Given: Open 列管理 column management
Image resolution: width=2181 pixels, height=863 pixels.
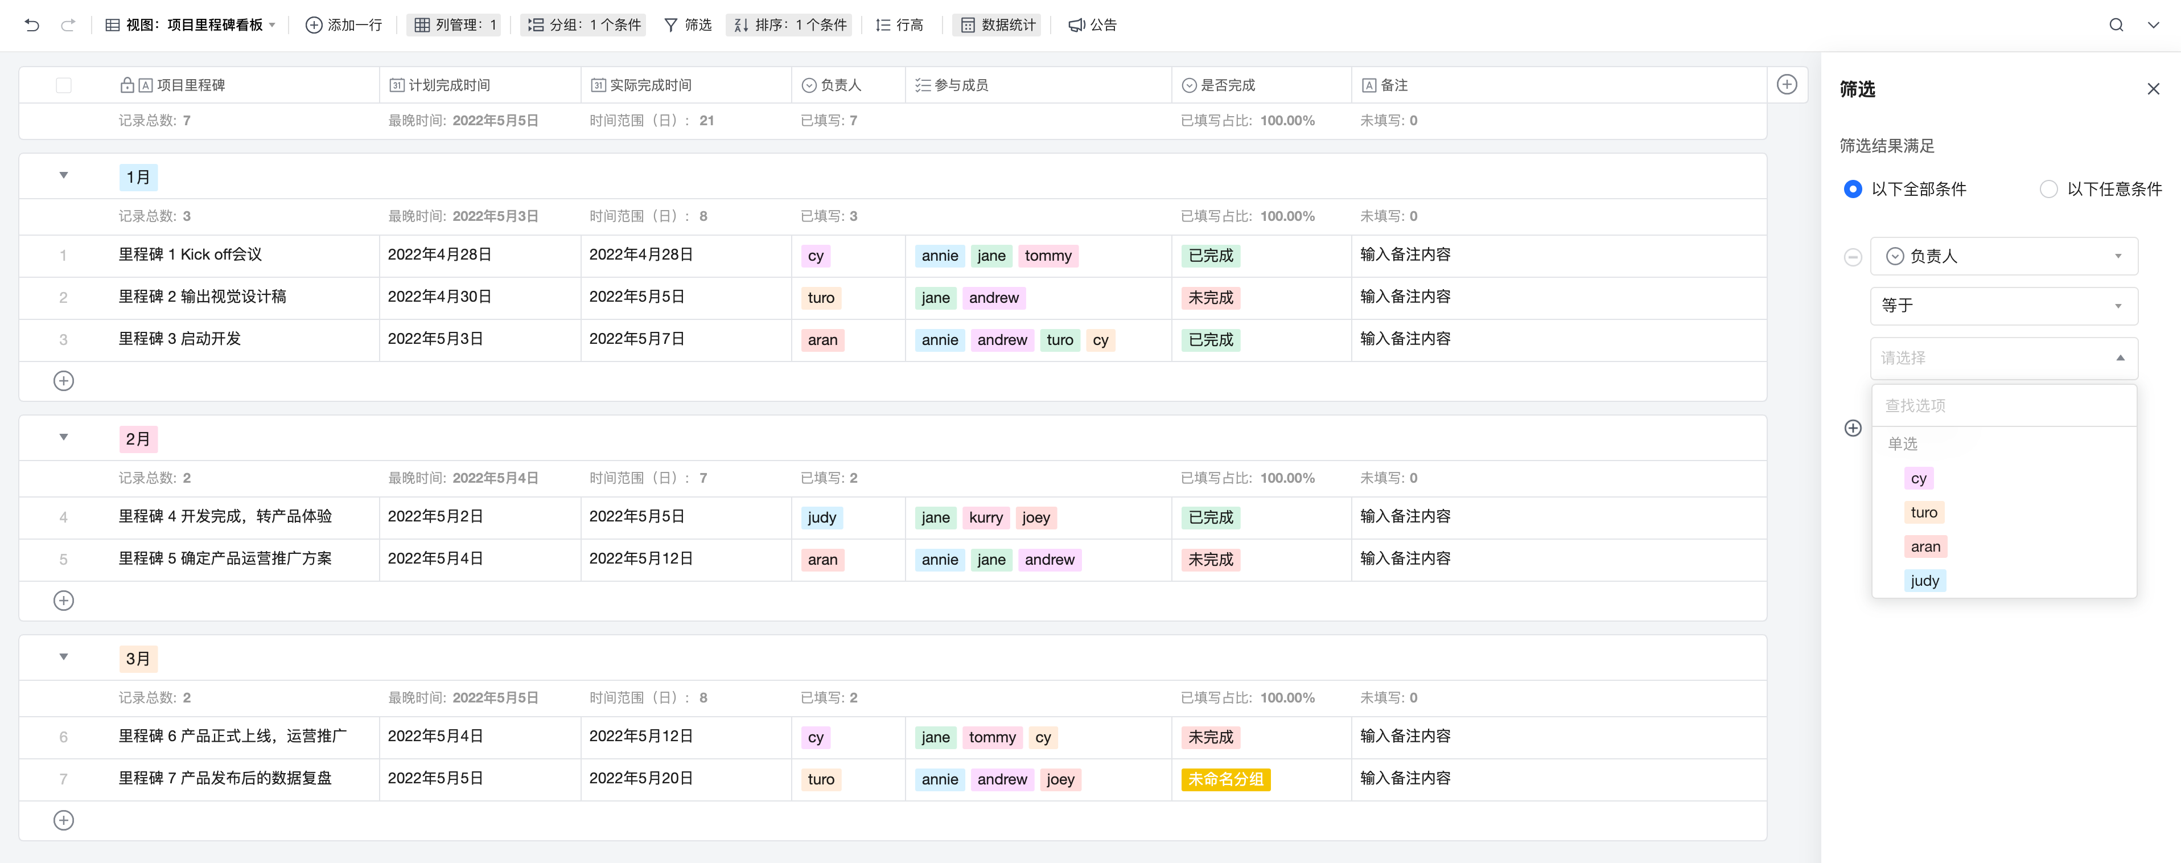Looking at the screenshot, I should coord(454,26).
